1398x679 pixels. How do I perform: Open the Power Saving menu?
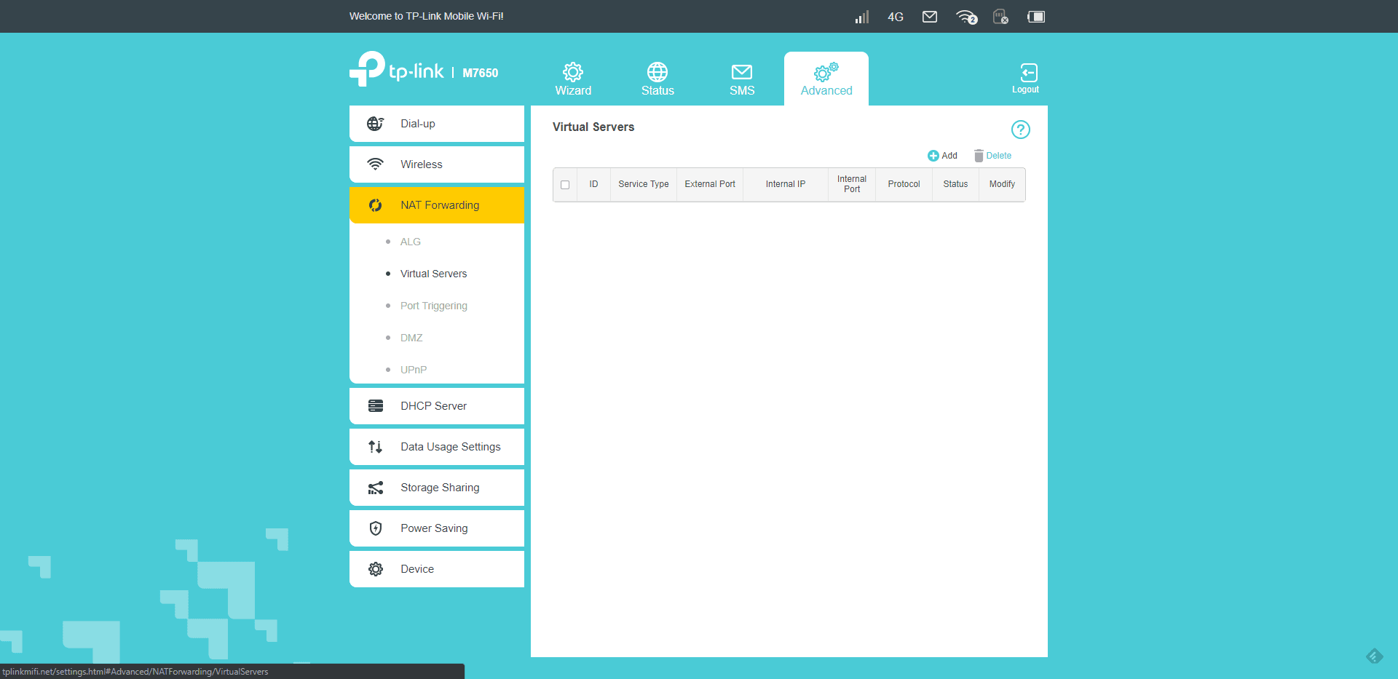coord(437,528)
